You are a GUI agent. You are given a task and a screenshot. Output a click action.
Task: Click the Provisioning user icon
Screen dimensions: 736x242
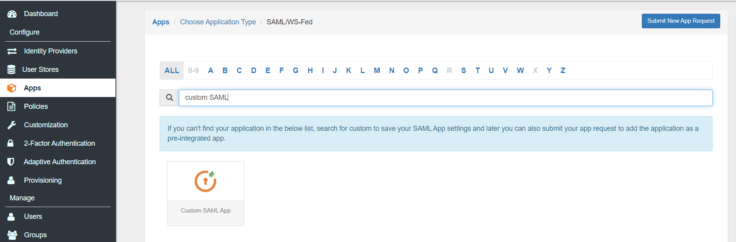coord(11,180)
